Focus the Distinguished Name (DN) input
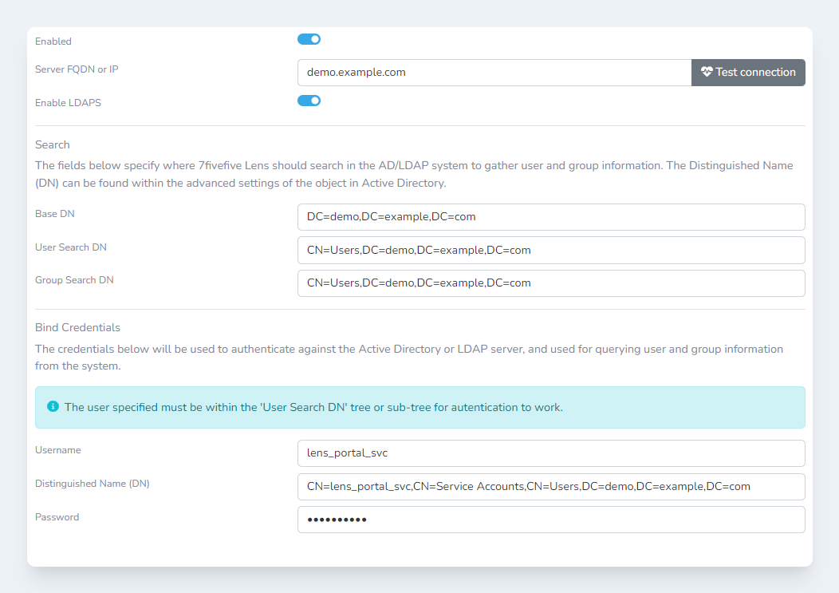 (x=550, y=486)
